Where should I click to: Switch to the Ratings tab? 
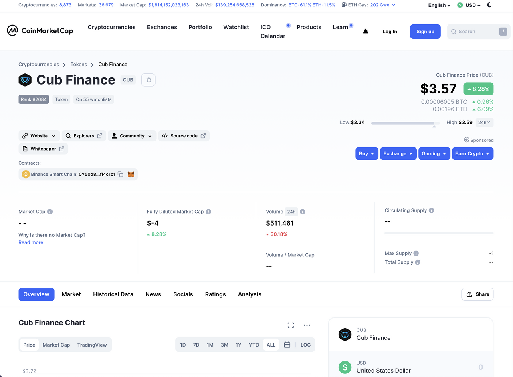click(215, 294)
